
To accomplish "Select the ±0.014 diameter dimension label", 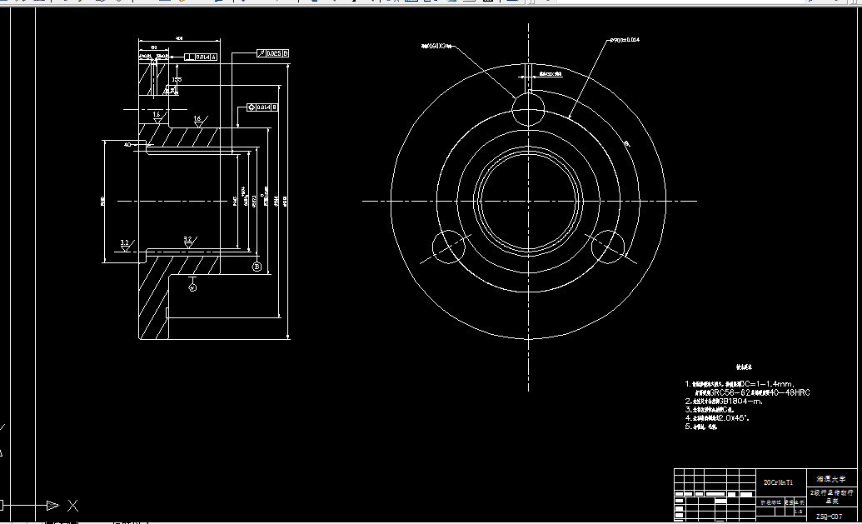I will click(625, 40).
